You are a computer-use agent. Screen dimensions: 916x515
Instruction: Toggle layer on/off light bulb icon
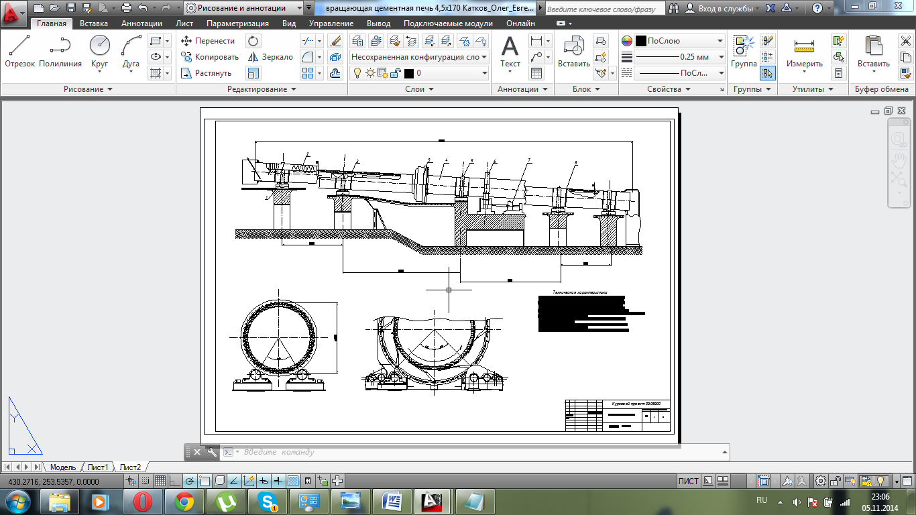tap(358, 73)
